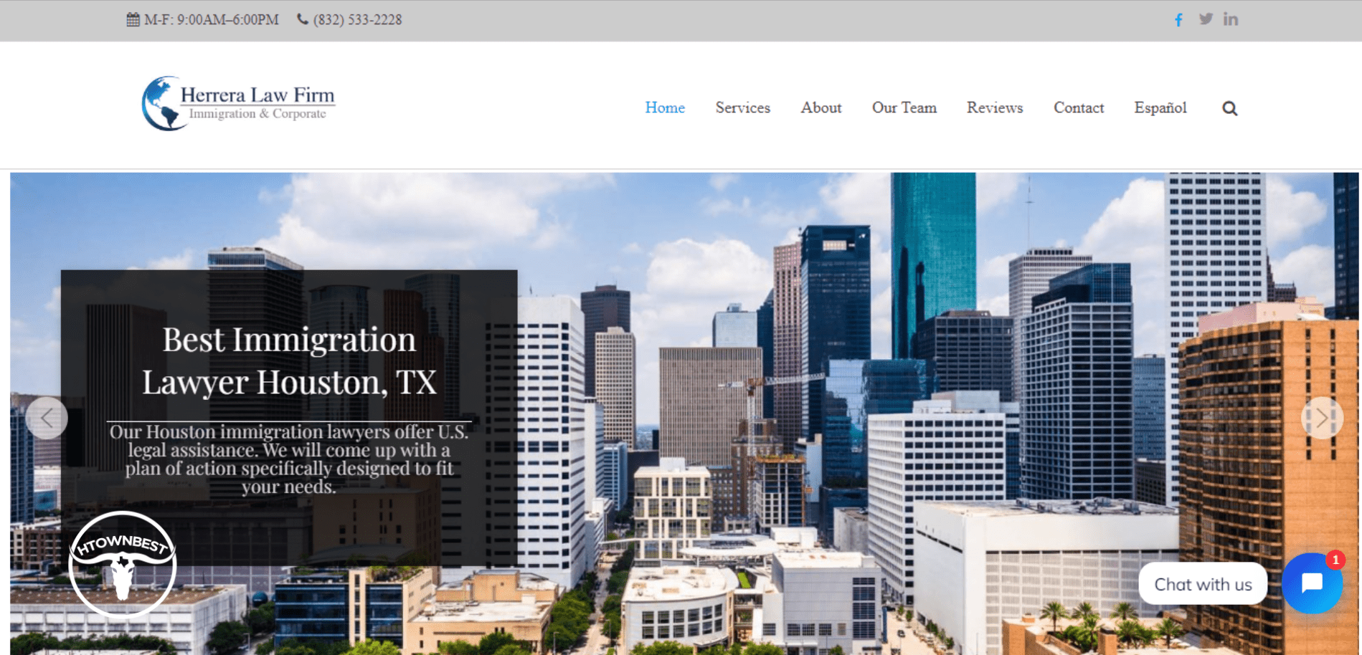Click the HTOWNBEST badge logo

pos(123,565)
